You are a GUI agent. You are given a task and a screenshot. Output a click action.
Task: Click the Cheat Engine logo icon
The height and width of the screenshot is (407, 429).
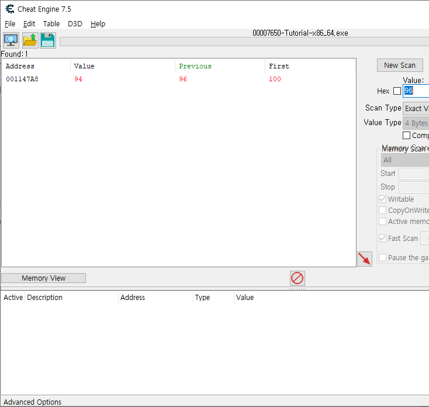[10, 9]
